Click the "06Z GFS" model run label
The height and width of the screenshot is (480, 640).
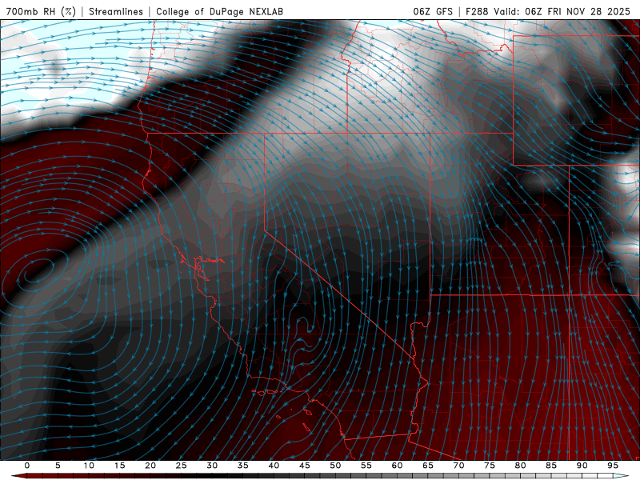tap(433, 11)
